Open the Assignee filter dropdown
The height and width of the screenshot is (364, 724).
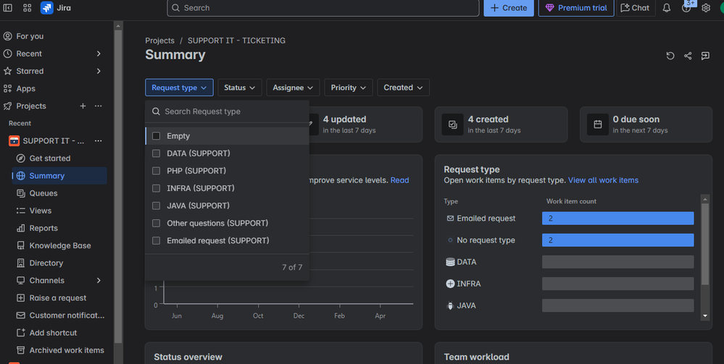[x=293, y=88]
